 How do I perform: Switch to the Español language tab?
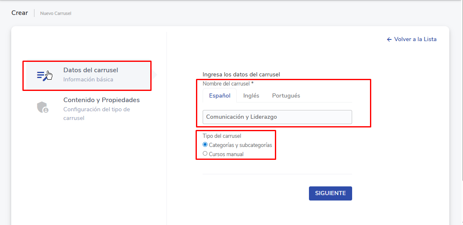tap(220, 95)
